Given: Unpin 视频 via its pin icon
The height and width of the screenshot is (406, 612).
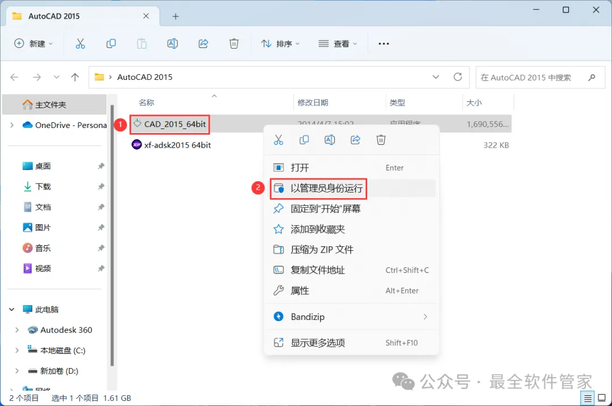Looking at the screenshot, I should point(101,268).
